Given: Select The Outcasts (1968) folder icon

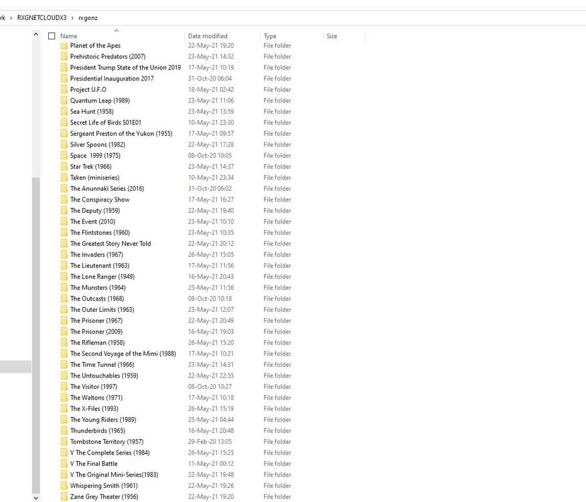Looking at the screenshot, I should pyautogui.click(x=64, y=299).
